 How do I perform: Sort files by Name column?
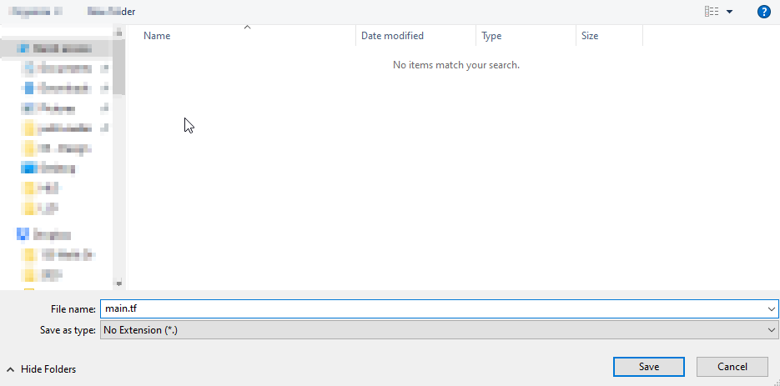tap(246, 36)
